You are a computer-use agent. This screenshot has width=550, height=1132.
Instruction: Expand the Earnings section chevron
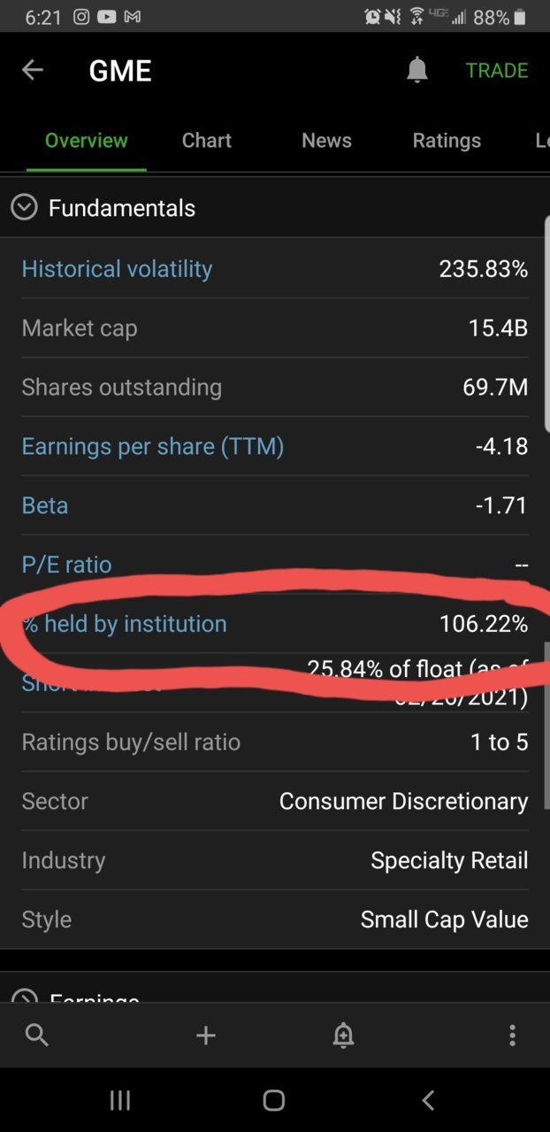[24, 996]
